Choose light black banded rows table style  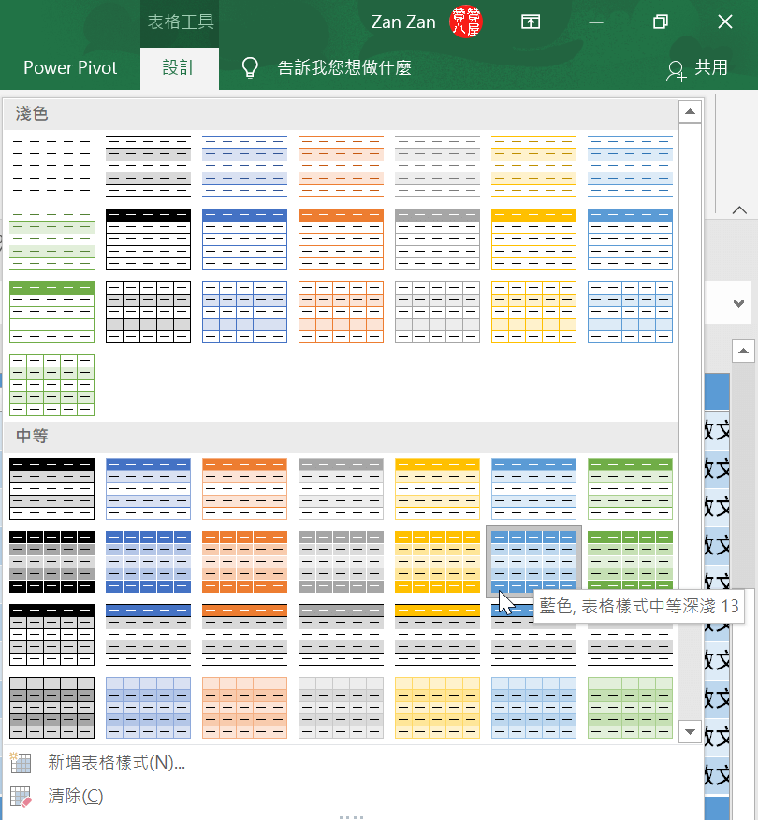point(148,166)
